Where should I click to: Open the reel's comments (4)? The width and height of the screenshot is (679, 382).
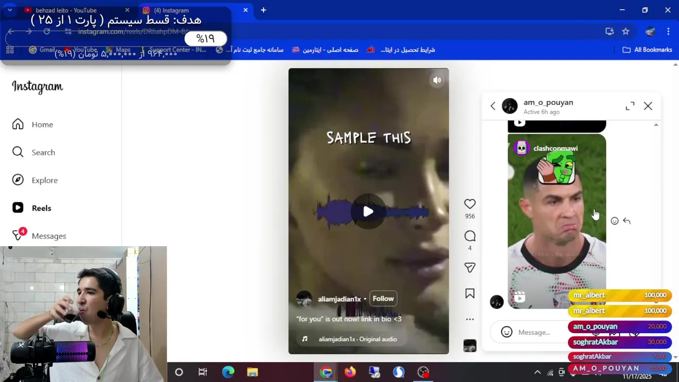(x=469, y=236)
